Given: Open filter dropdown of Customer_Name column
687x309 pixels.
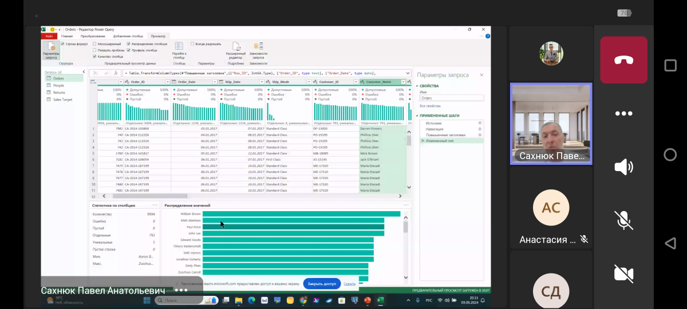Looking at the screenshot, I should 402,82.
